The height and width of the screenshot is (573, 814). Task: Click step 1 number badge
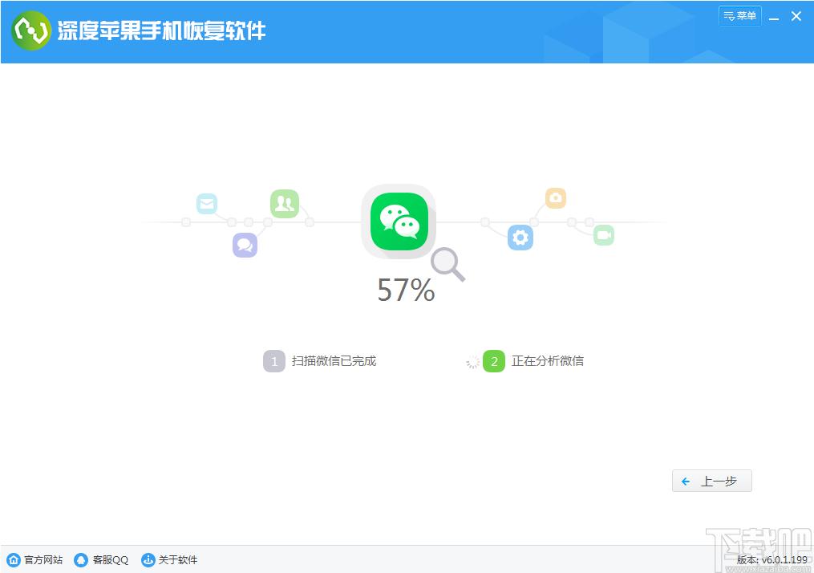click(274, 361)
